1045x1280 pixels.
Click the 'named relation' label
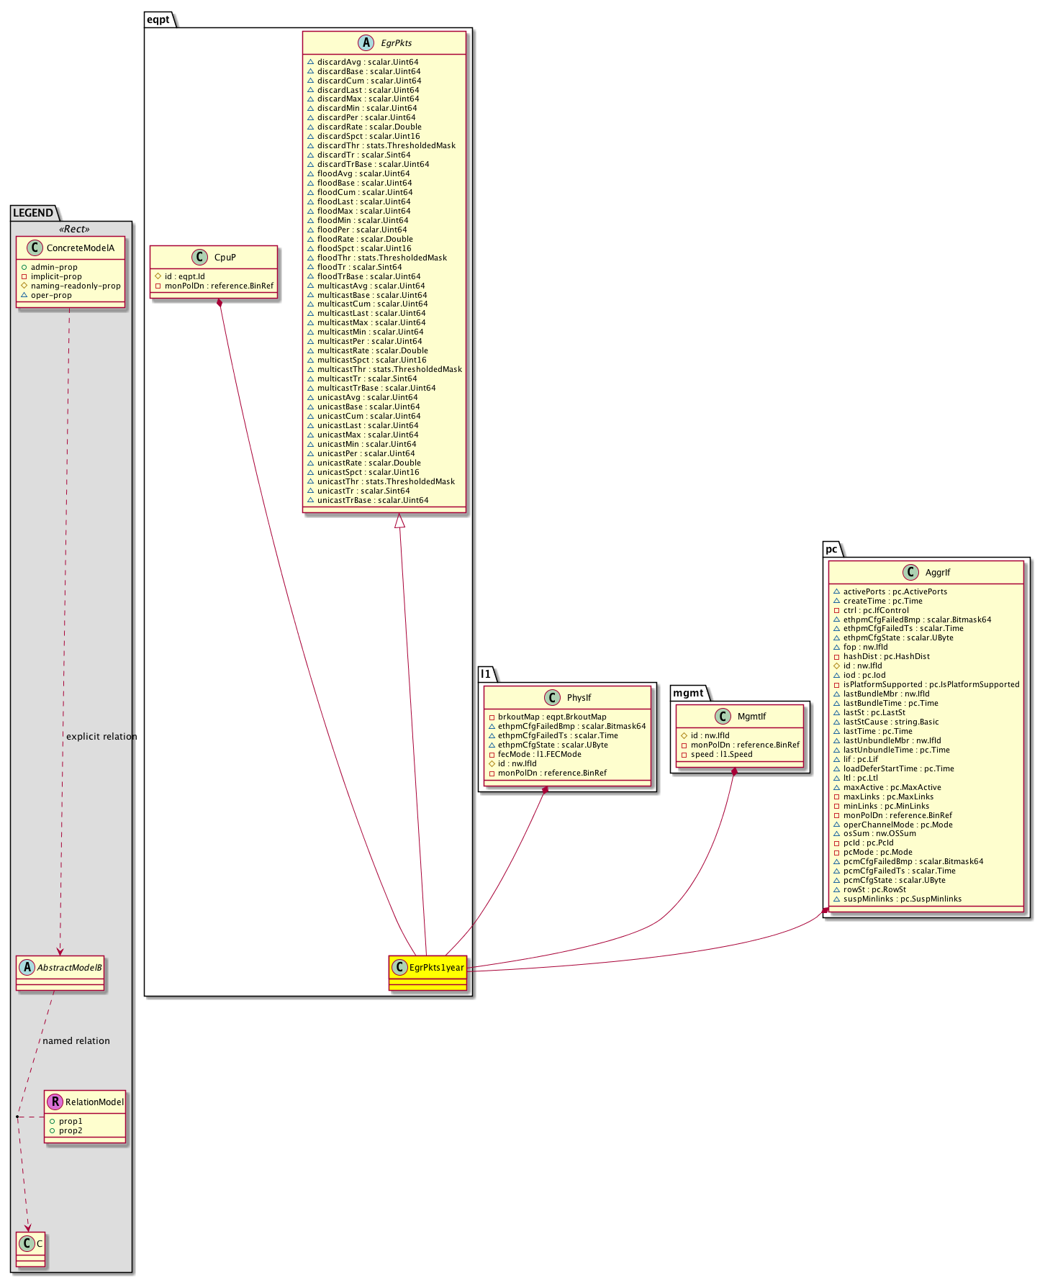point(76,1041)
